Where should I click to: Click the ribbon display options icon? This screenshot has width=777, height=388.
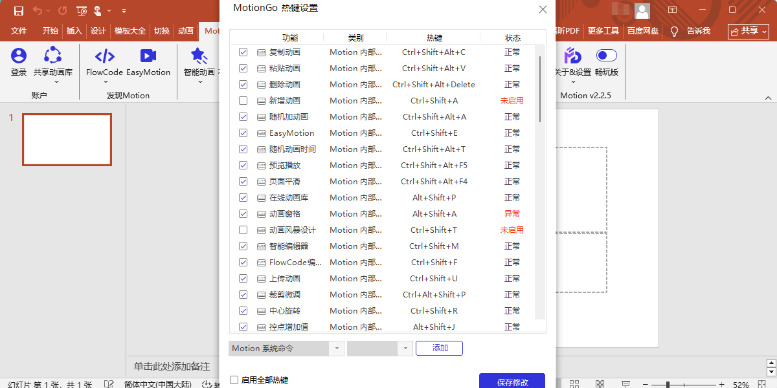coord(673,10)
